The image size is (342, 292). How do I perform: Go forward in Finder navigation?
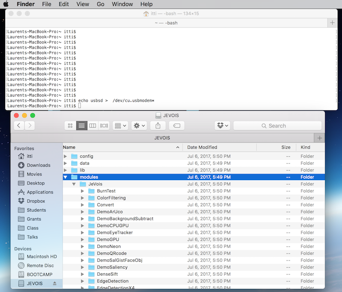pos(29,126)
